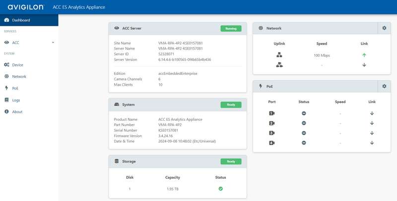
Task: Click the PoE lightning icon in sidebar
Action: tap(6, 88)
